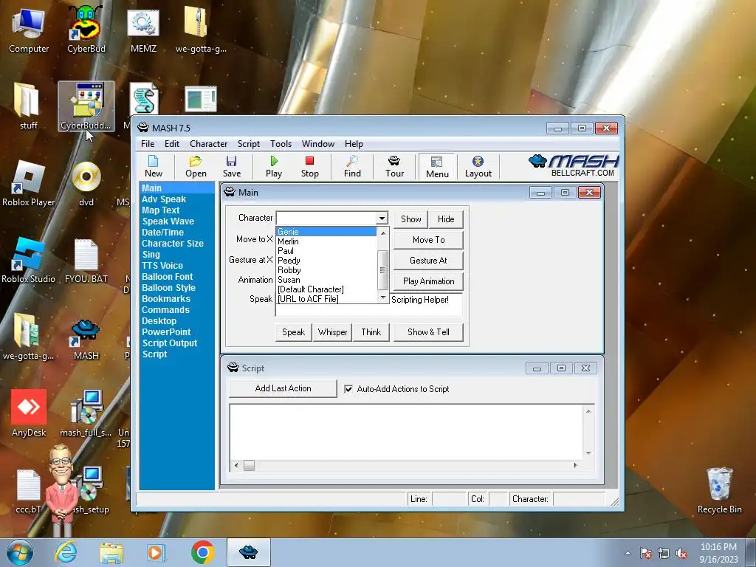Choose Merlin from the character list
The width and height of the screenshot is (756, 567).
(x=326, y=241)
